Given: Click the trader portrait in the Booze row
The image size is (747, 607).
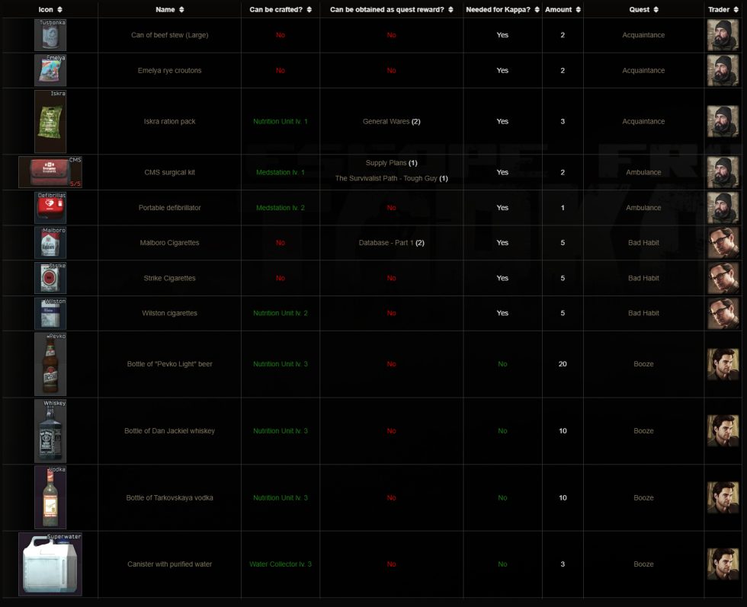Looking at the screenshot, I should tap(723, 364).
